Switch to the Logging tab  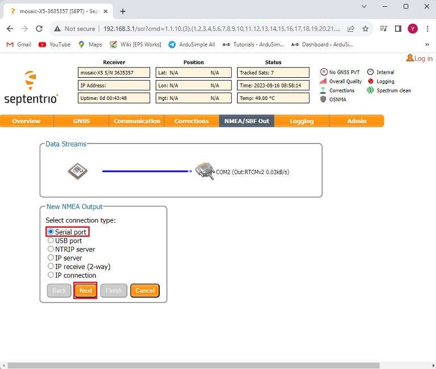(301, 121)
